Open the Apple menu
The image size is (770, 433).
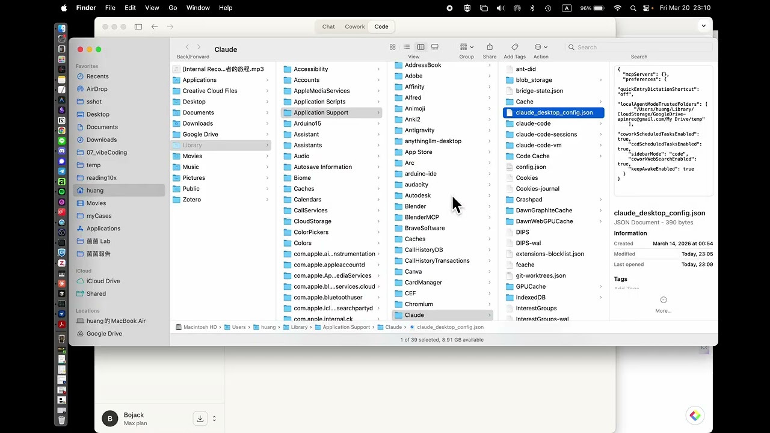[64, 8]
